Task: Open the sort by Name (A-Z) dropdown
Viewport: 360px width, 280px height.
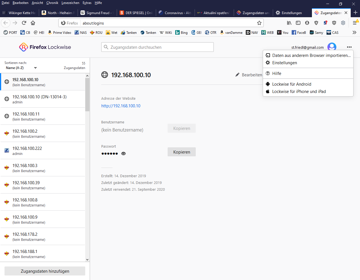Action: pyautogui.click(x=21, y=68)
